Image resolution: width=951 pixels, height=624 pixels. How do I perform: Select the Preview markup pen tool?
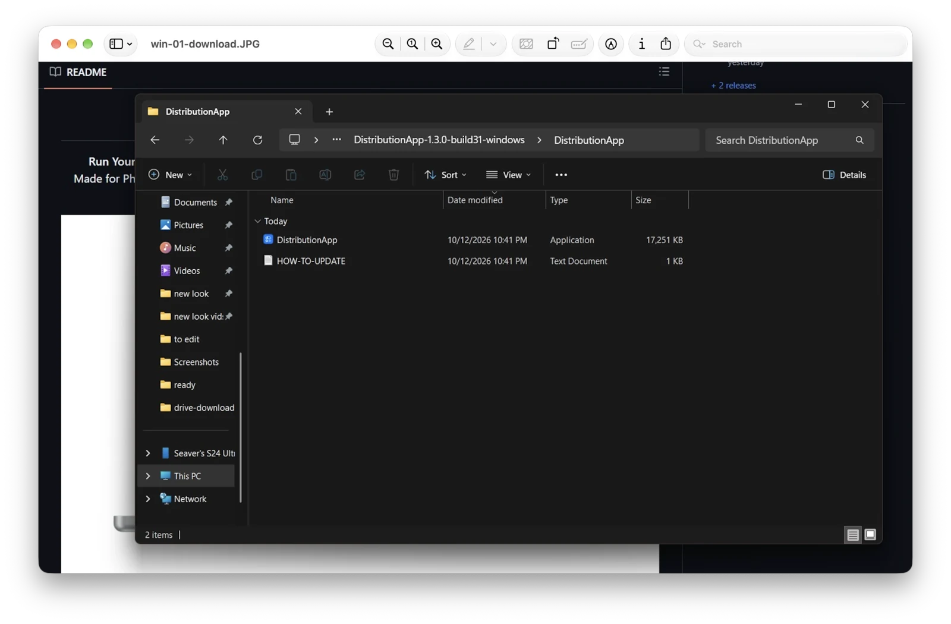point(469,44)
